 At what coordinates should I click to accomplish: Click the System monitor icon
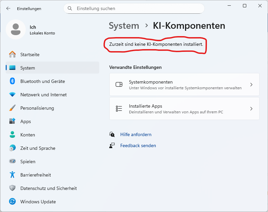[12, 68]
